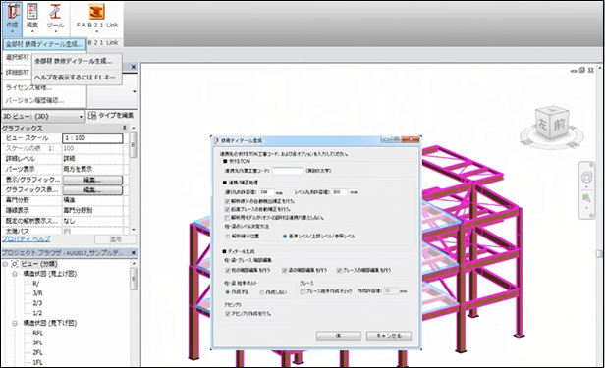Click OK in the ディテール生成 dialog
Screen dimensions: 605x368
(339, 336)
